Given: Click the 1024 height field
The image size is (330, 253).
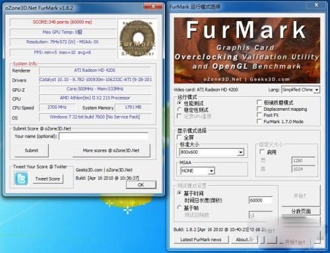Looking at the screenshot, I should click(x=303, y=169).
